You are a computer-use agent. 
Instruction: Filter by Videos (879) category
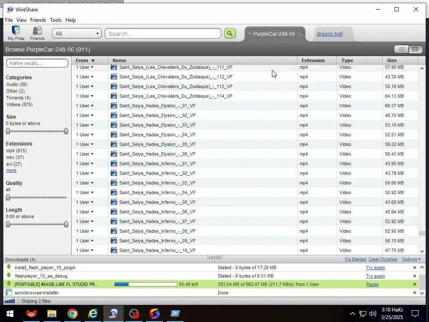(19, 104)
